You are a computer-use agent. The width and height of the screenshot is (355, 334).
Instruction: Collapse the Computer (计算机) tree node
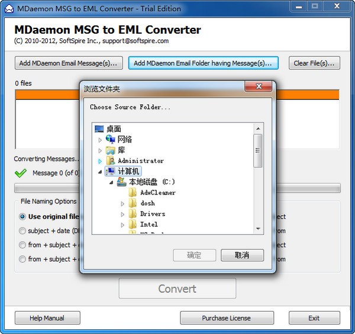click(100, 172)
